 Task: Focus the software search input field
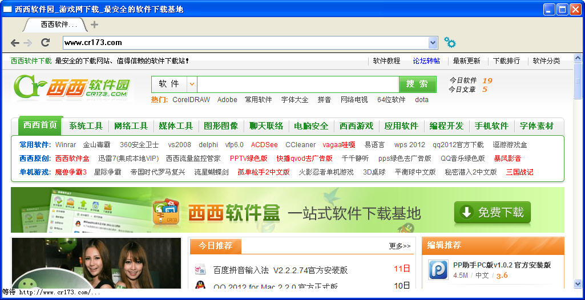[x=298, y=84]
